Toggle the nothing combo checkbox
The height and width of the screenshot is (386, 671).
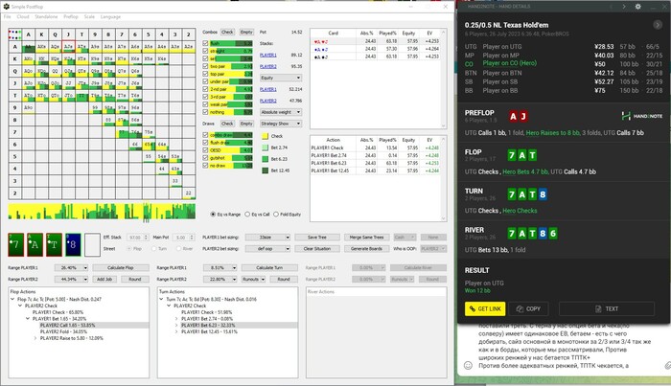(205, 112)
